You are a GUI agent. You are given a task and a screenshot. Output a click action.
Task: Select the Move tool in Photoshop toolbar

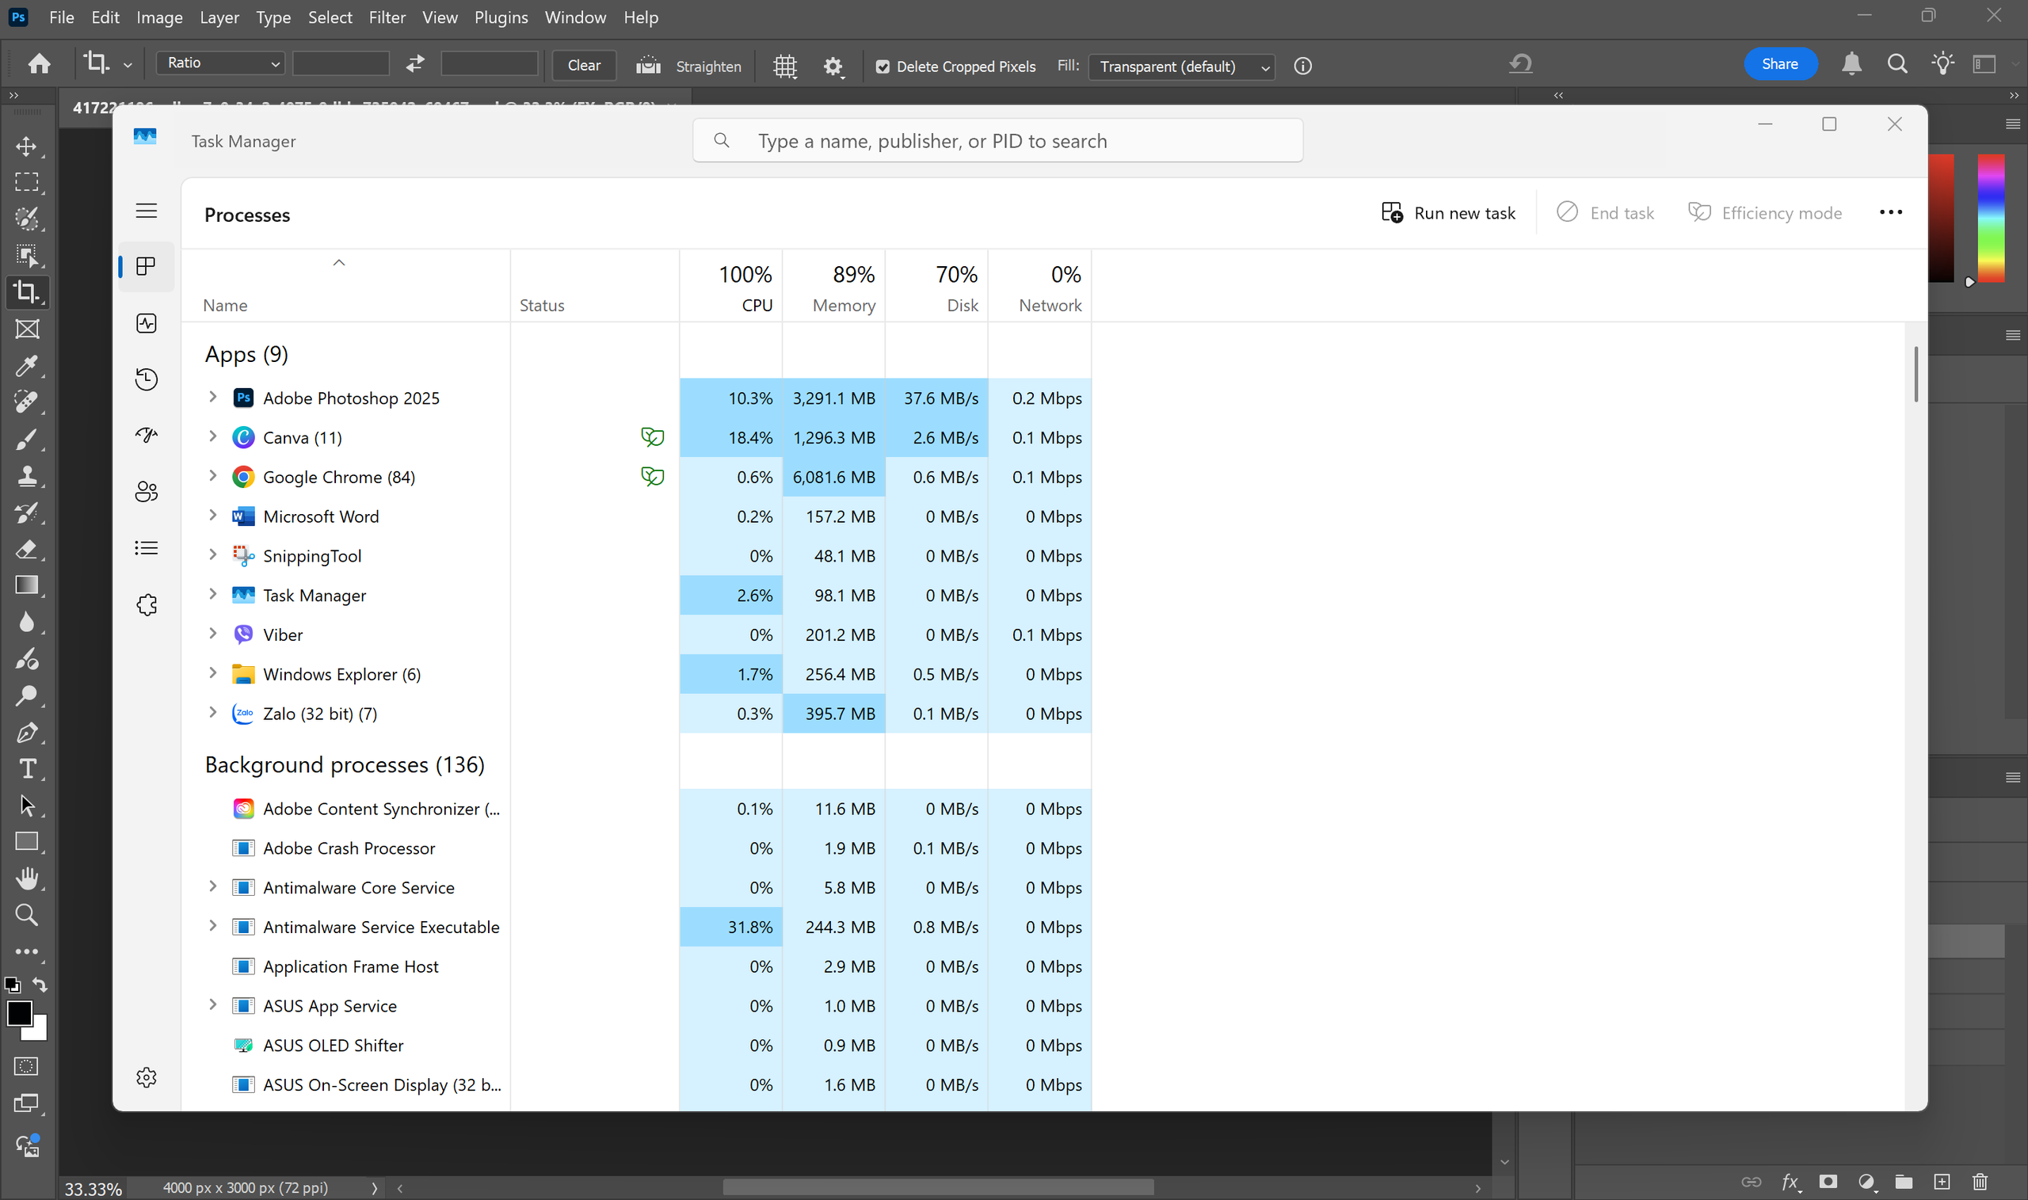pyautogui.click(x=26, y=147)
